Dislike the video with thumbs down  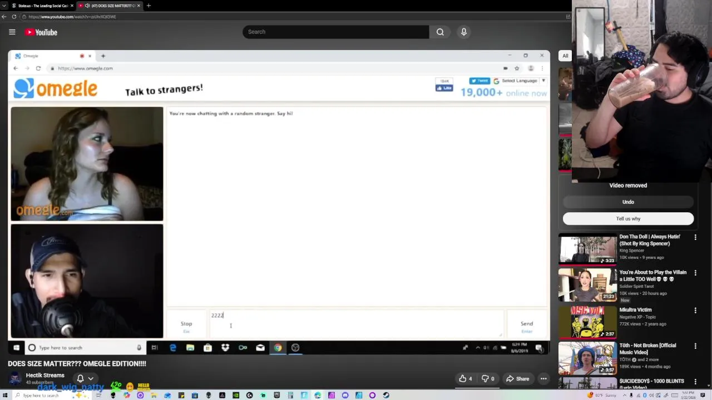488,379
